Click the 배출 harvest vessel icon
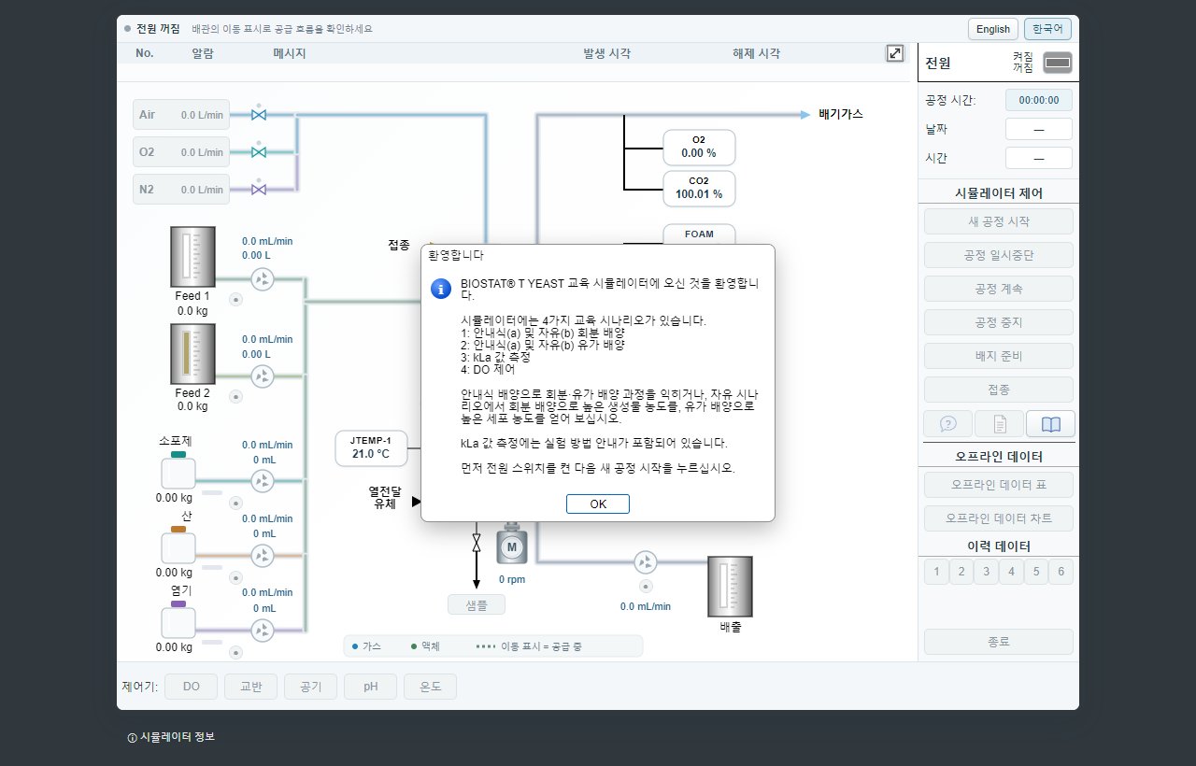Image resolution: width=1196 pixels, height=766 pixels. click(730, 587)
